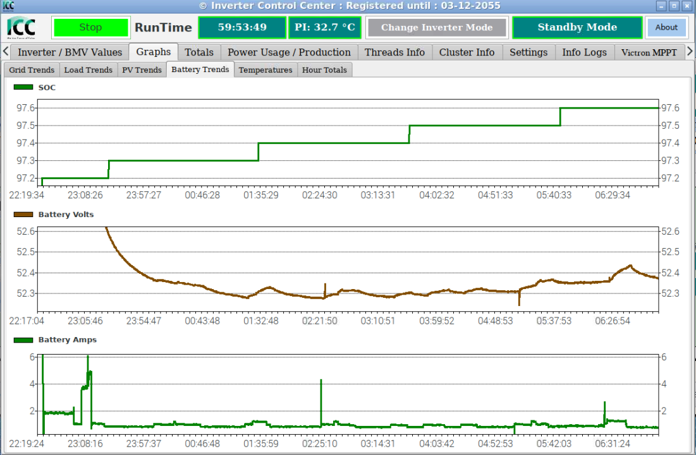Maximize the Inverter Control Center window

click(x=675, y=6)
